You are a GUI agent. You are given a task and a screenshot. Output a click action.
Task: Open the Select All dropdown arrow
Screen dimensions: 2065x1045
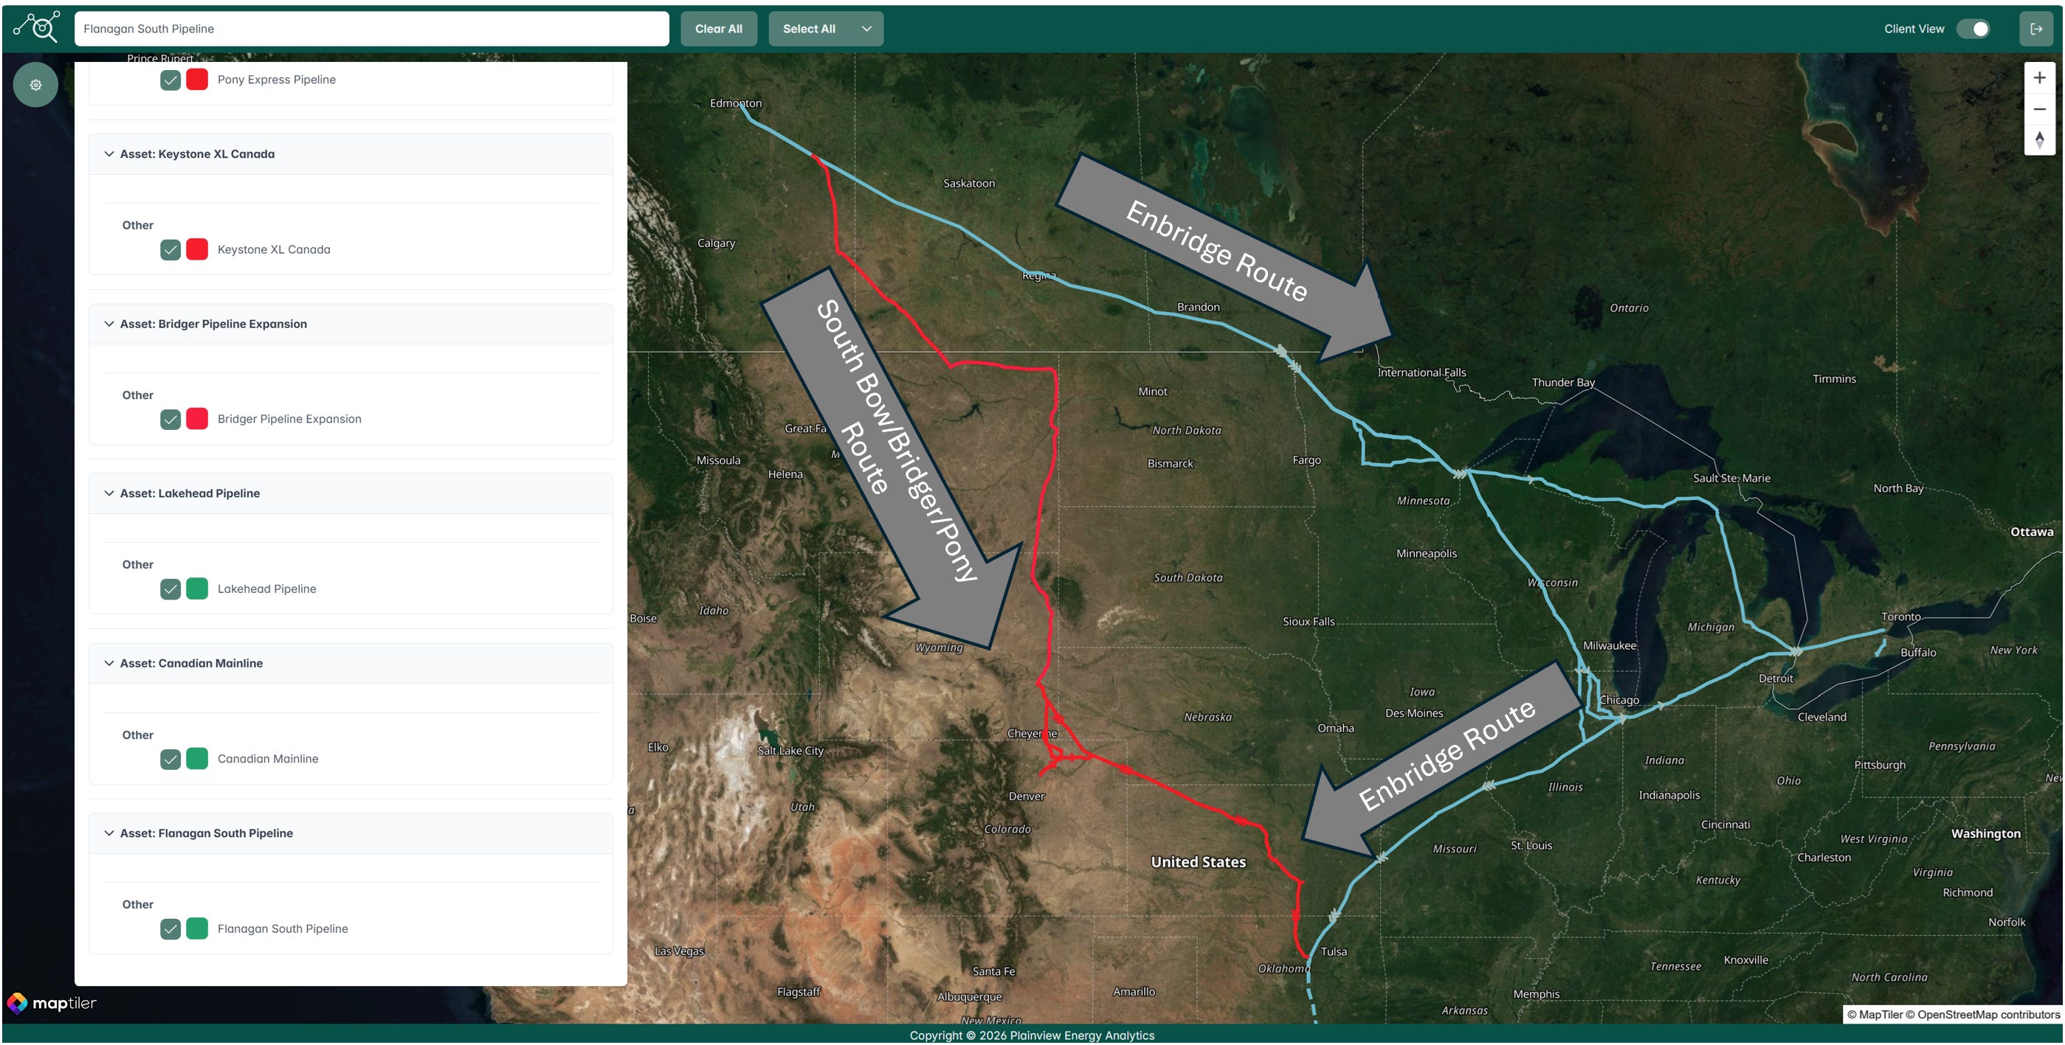(866, 29)
